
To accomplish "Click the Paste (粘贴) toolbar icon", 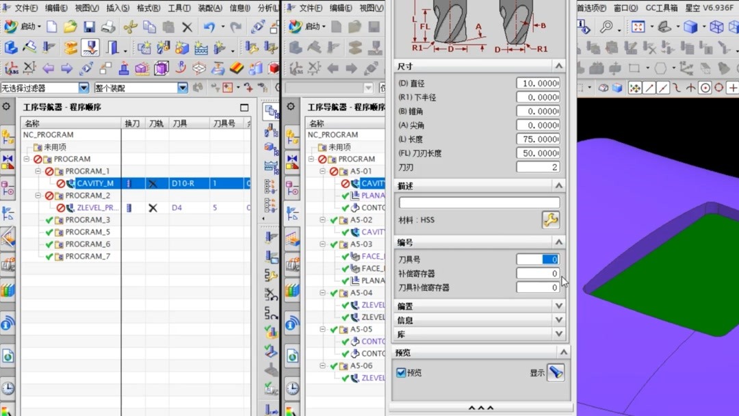I will pyautogui.click(x=168, y=27).
